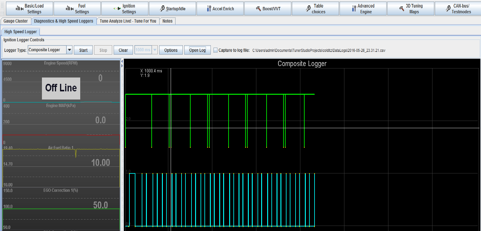
Task: Switch to the Gauge Cluster tab
Action: point(16,21)
